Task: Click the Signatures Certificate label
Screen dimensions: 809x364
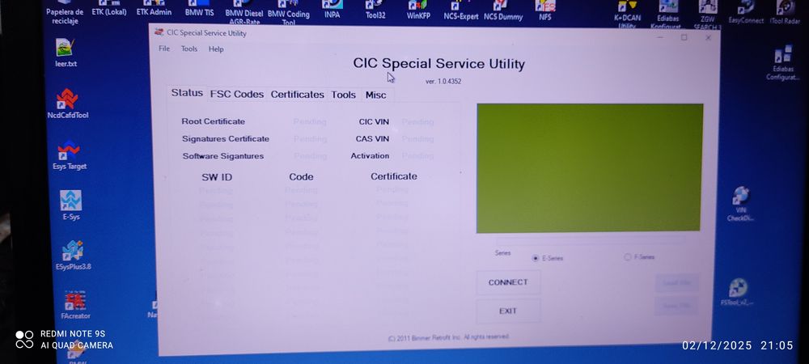Action: click(226, 138)
